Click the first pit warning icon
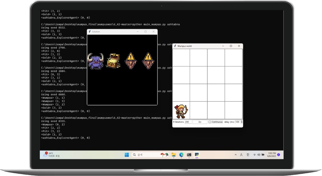The image size is (322, 176). point(130,61)
